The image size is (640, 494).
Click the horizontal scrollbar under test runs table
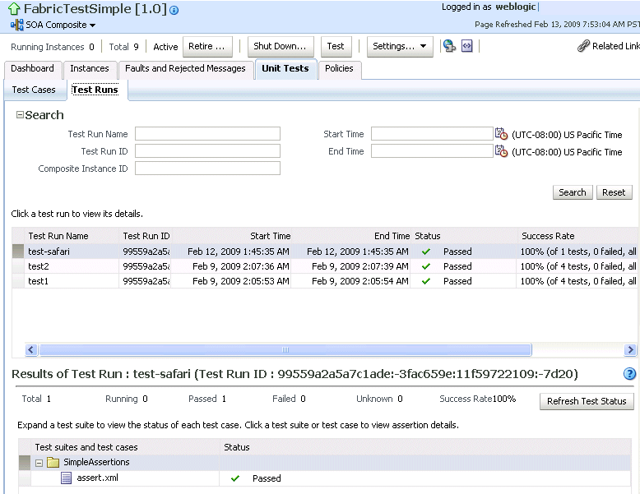click(285, 349)
